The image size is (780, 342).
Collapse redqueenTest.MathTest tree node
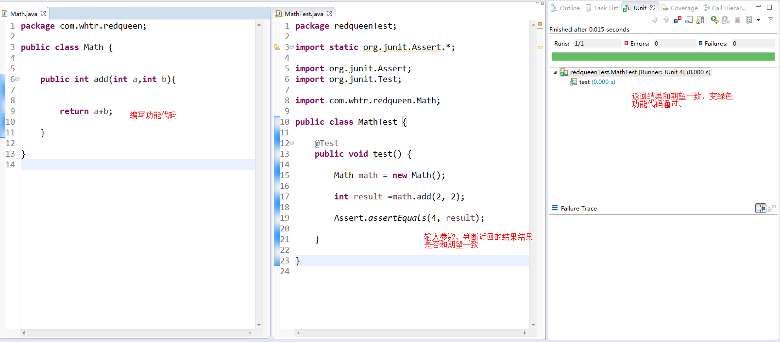555,72
